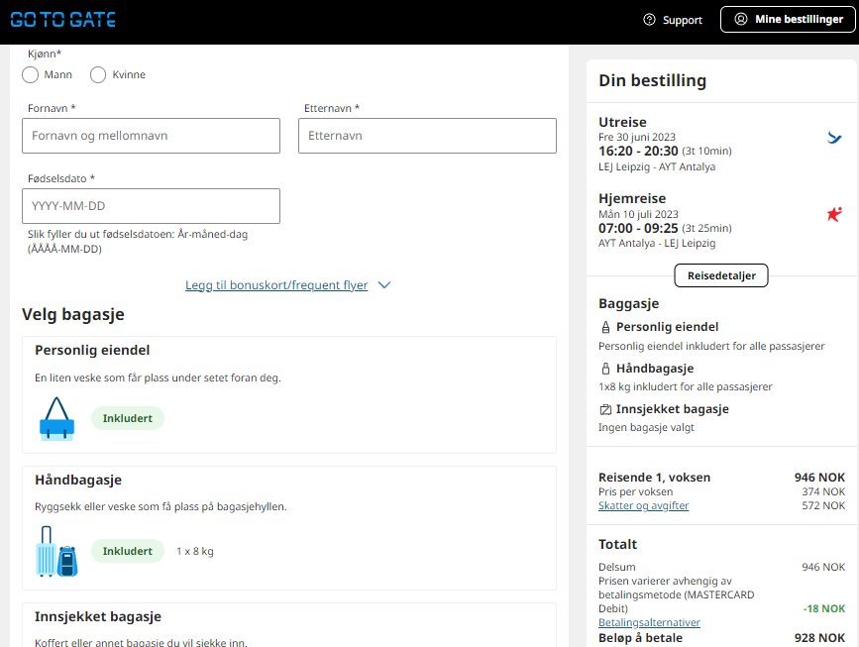The width and height of the screenshot is (859, 647).
Task: Click the personal item tote bag illustration
Action: pyautogui.click(x=57, y=418)
